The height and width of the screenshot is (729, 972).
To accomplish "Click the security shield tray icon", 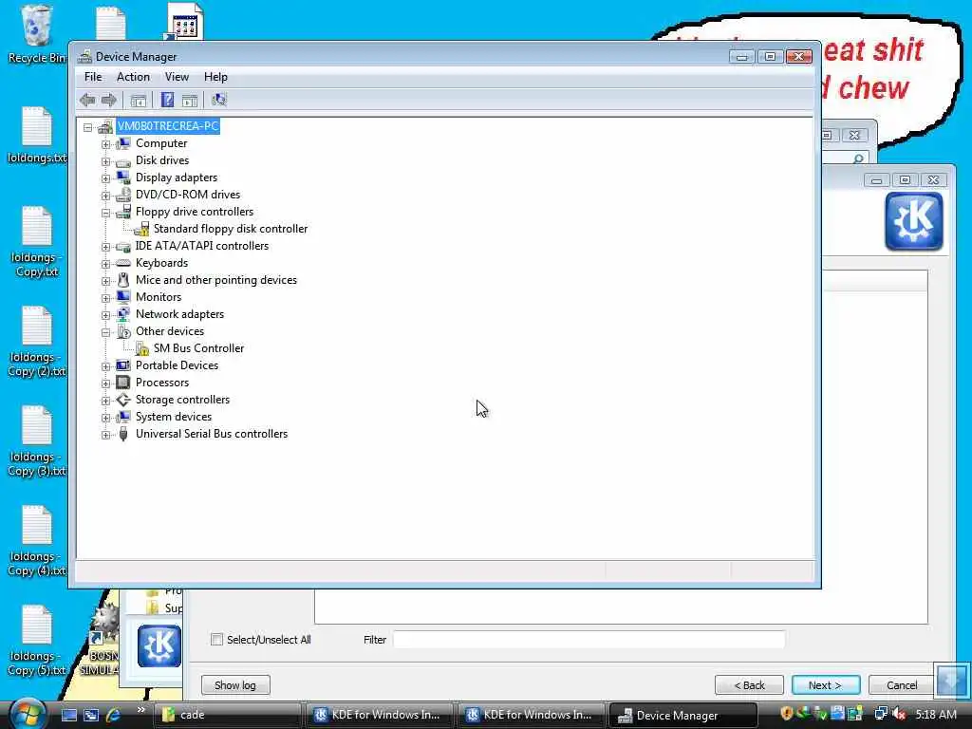I will click(787, 714).
